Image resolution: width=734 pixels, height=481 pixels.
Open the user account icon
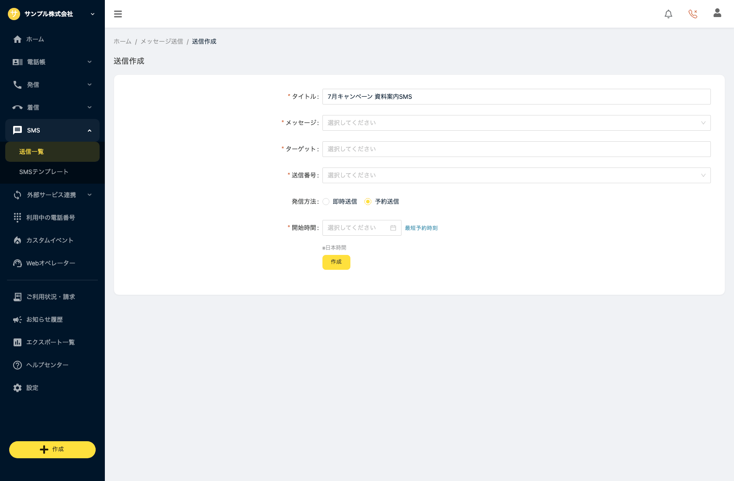point(717,13)
